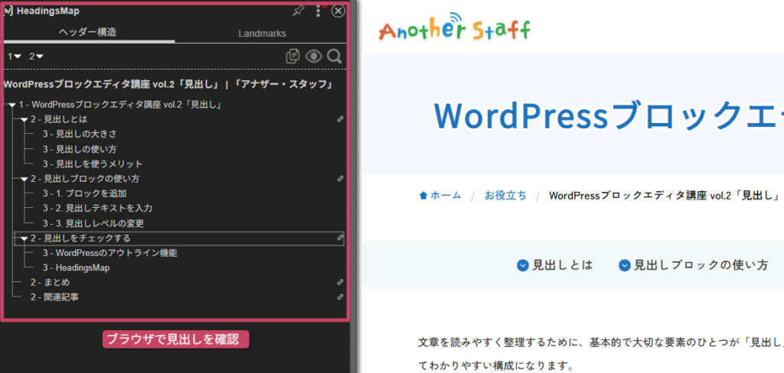Click current page breadcrumb WordPressブロックエディタ講座 vol.2
The image size is (784, 373).
[665, 195]
